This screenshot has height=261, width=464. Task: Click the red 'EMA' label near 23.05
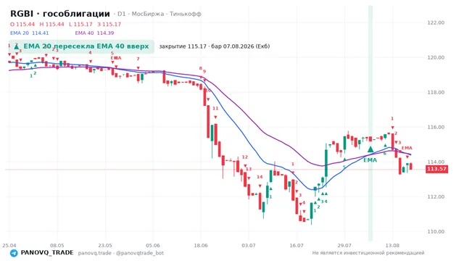(x=116, y=58)
